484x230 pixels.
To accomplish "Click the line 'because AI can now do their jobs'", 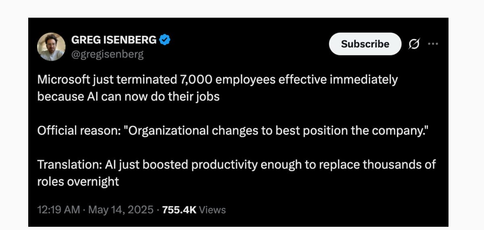I will click(x=128, y=97).
